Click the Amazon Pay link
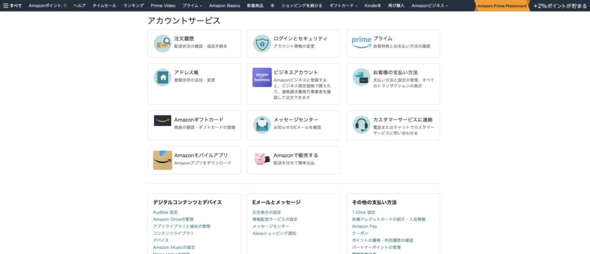Screen dimensions: 590x254 tap(364, 226)
